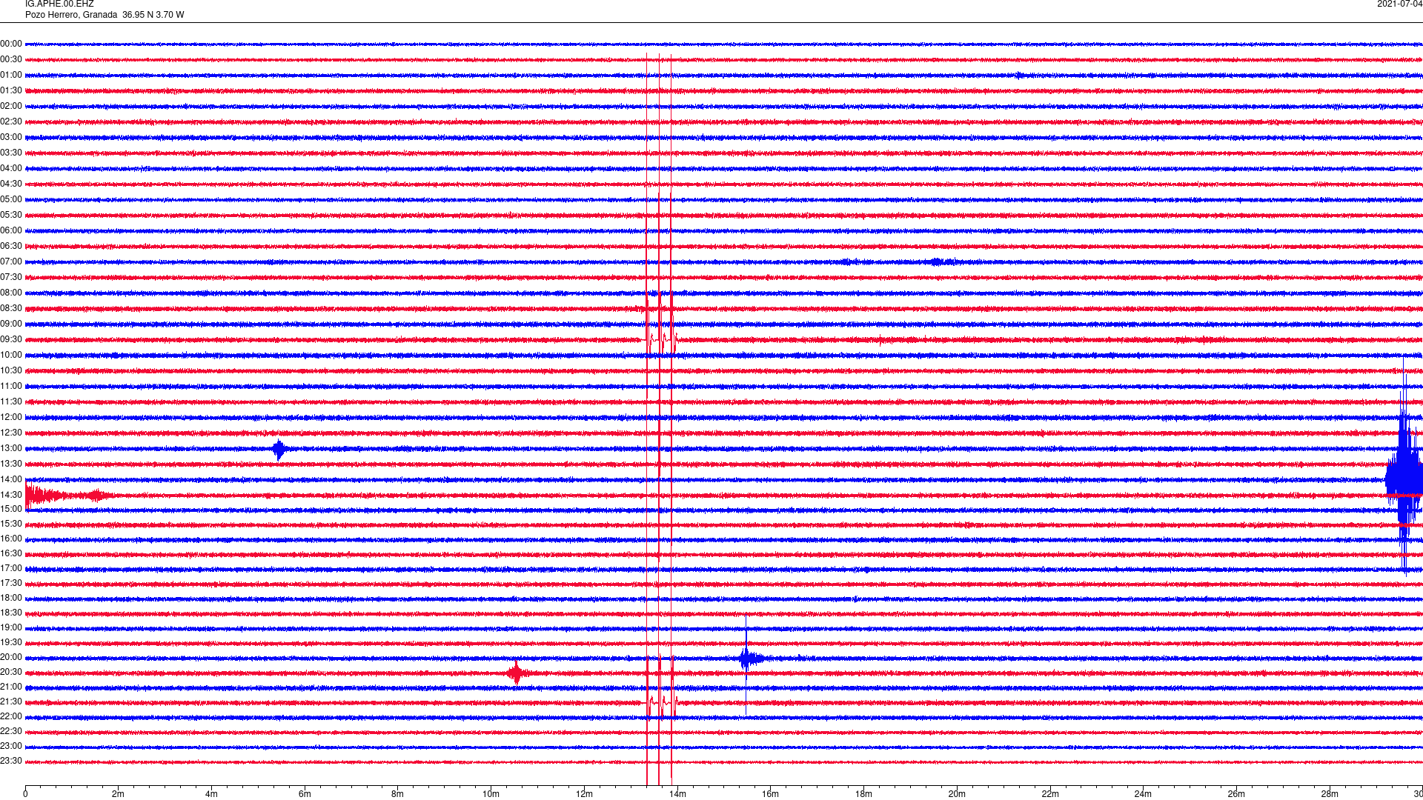The image size is (1423, 800).
Task: Click the 23:00 time row label
Action: coord(11,747)
